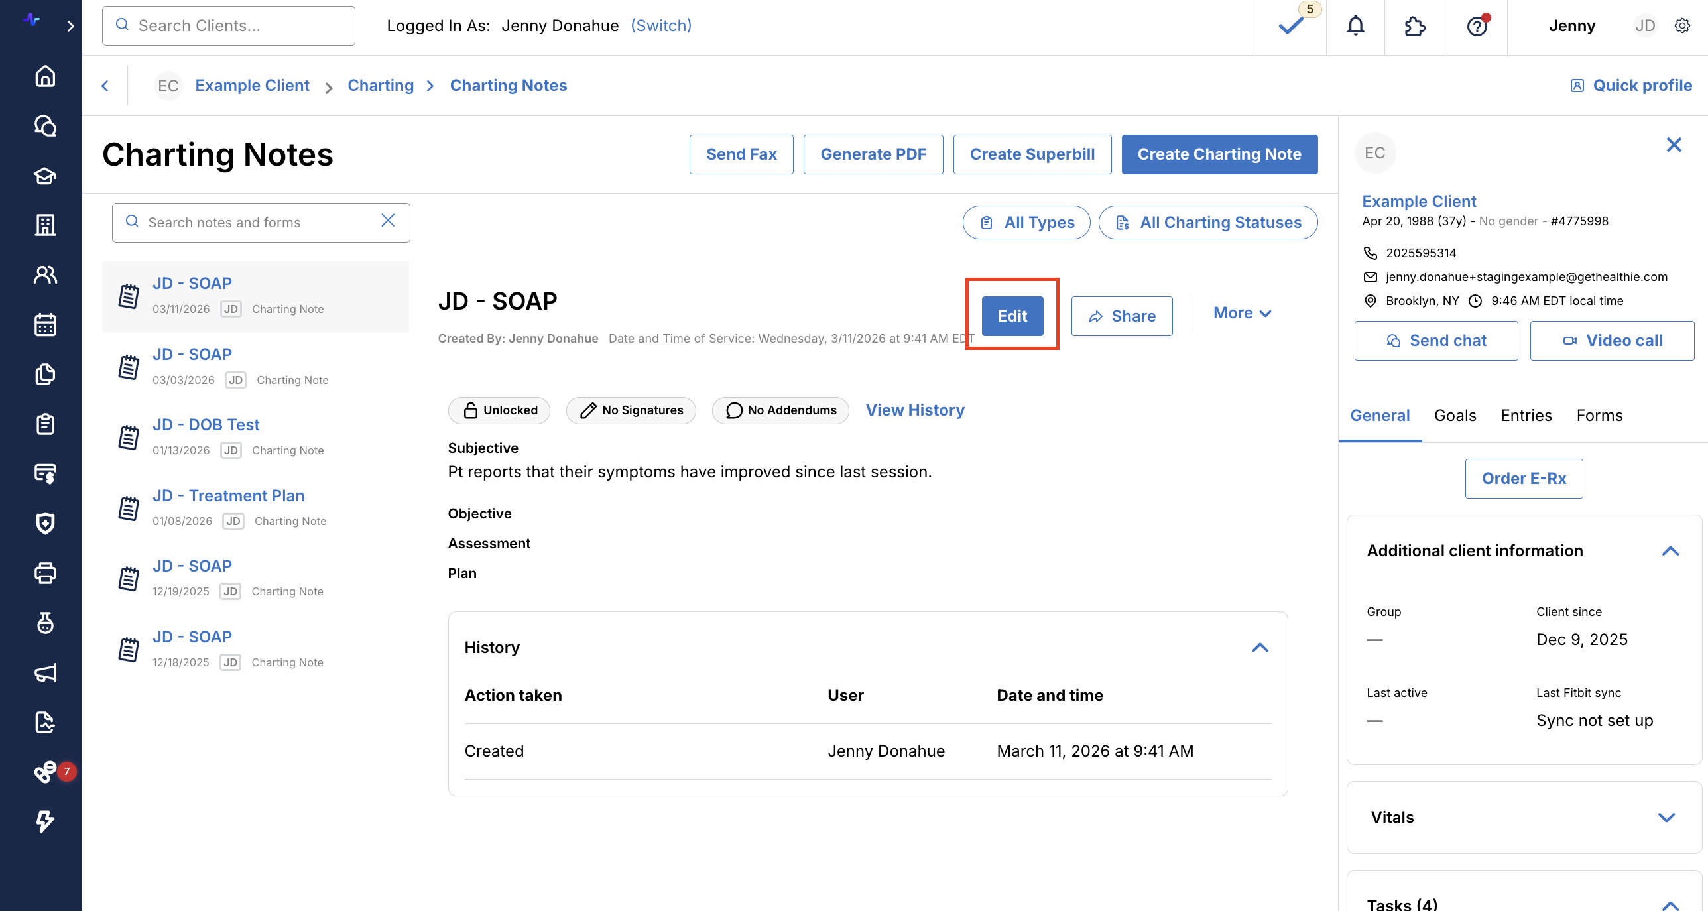The width and height of the screenshot is (1708, 911).
Task: Expand the Vitals section
Action: tap(1666, 818)
